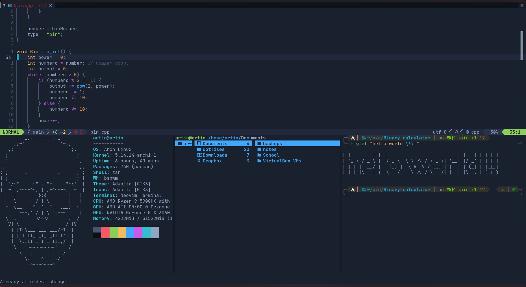Click the folder icon beside backups
This screenshot has height=287, width=526.
[259, 143]
